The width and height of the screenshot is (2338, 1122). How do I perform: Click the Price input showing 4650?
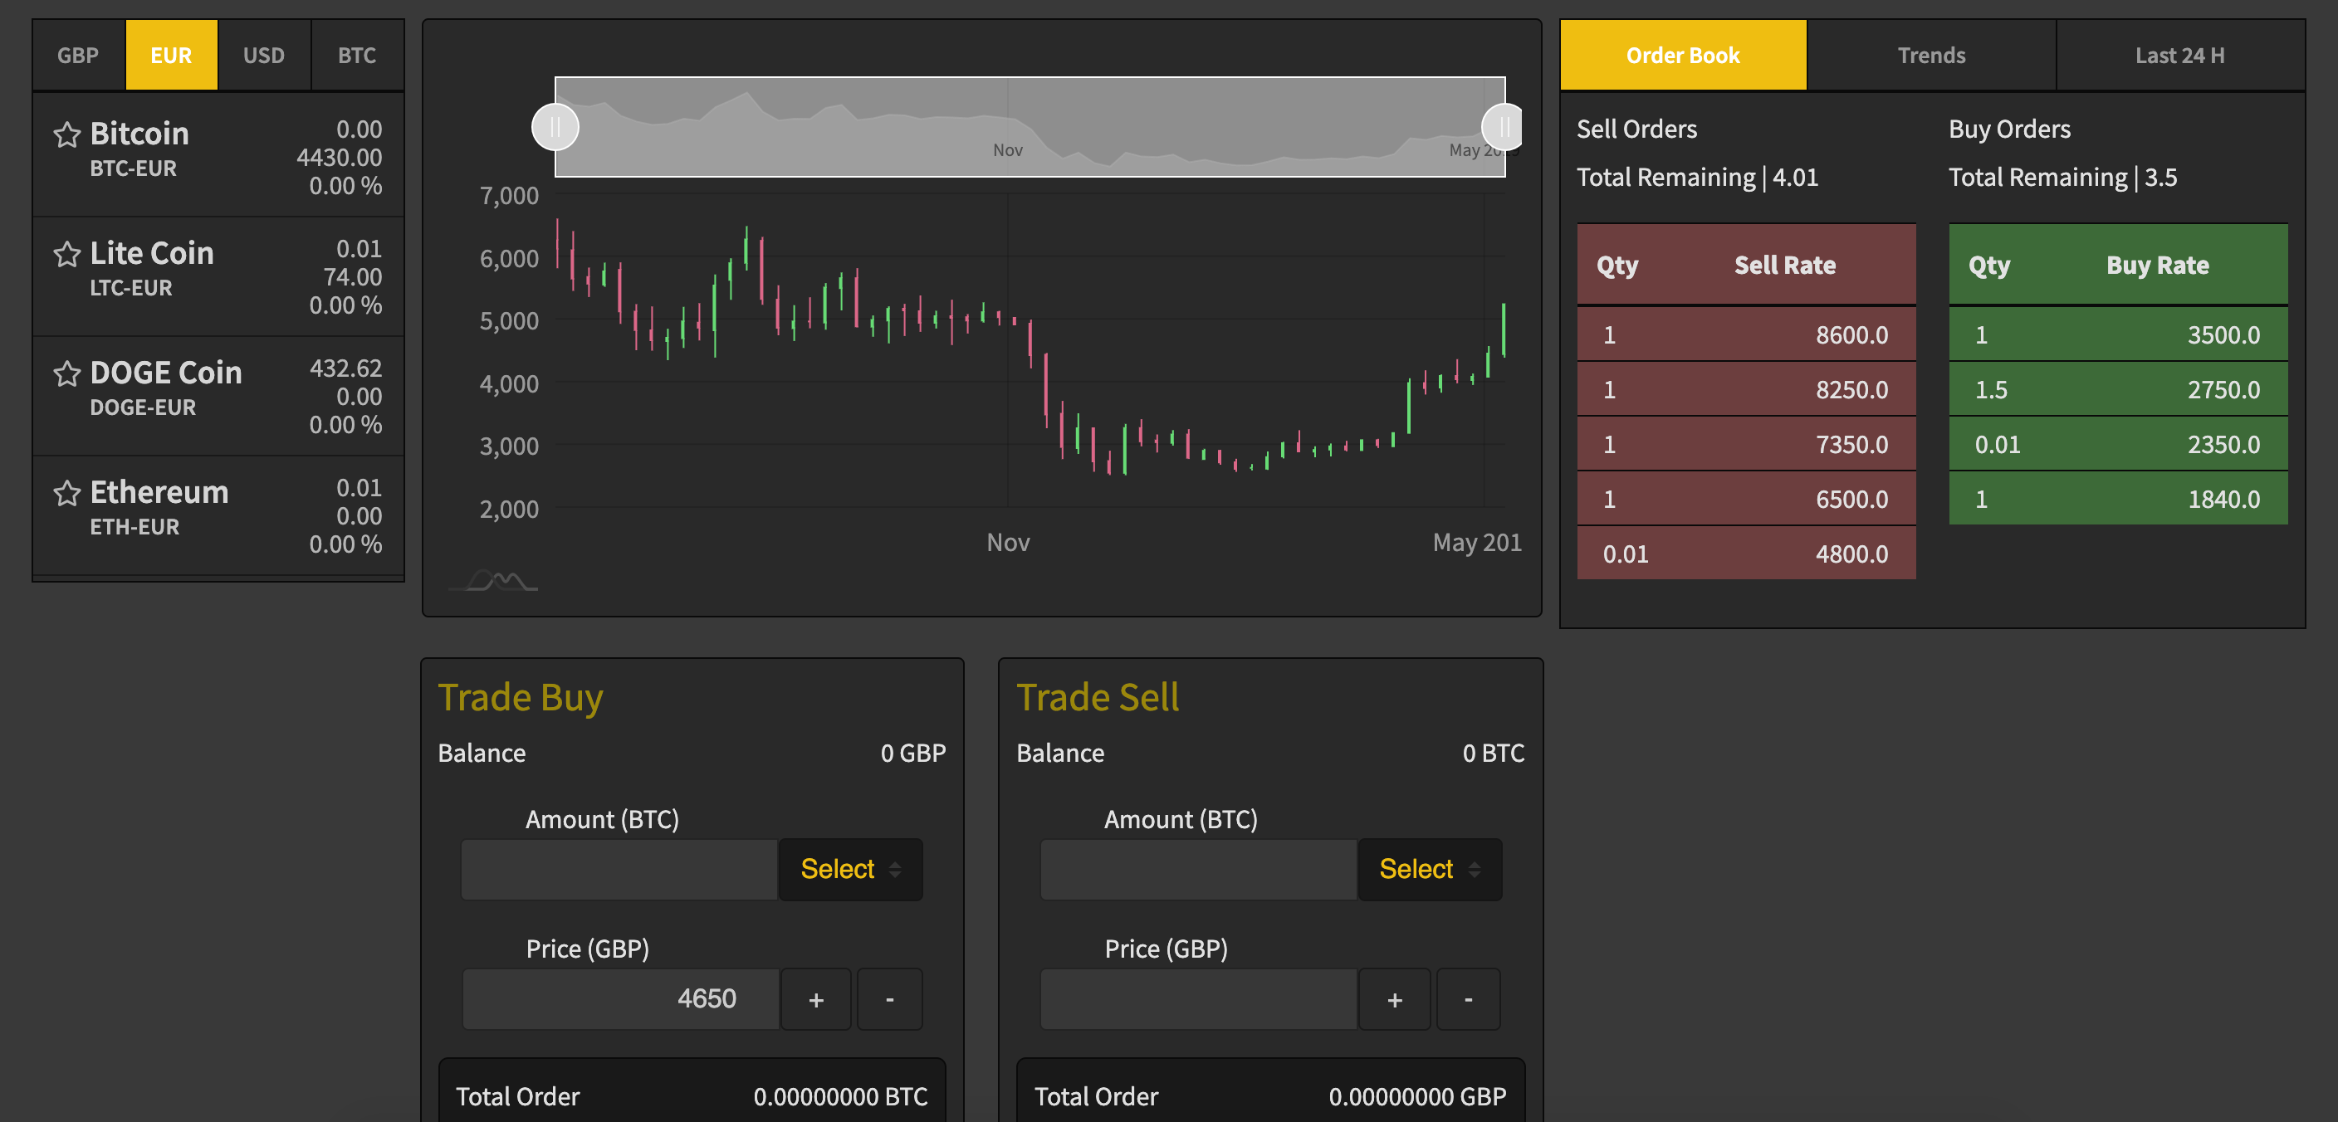point(620,998)
